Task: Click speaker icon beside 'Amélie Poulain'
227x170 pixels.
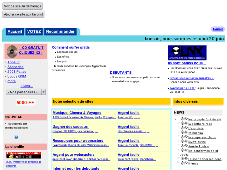Action: pyautogui.click(x=182, y=146)
